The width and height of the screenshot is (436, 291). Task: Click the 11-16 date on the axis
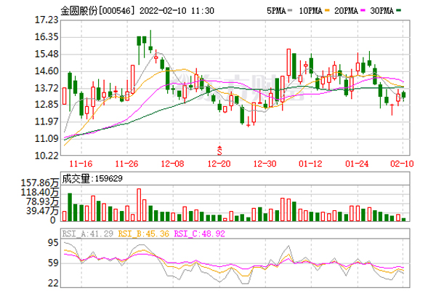pos(81,165)
